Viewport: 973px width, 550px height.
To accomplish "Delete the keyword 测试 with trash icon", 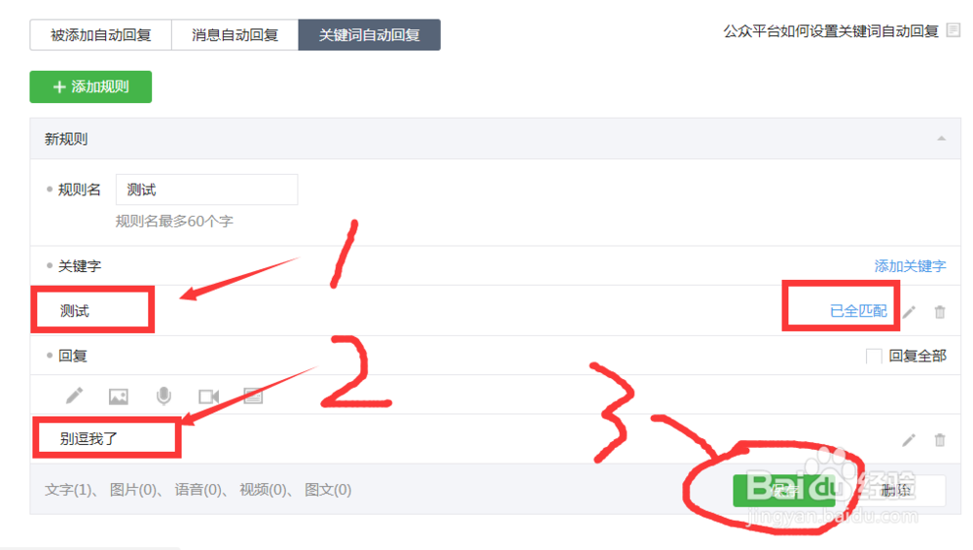I will pyautogui.click(x=940, y=312).
